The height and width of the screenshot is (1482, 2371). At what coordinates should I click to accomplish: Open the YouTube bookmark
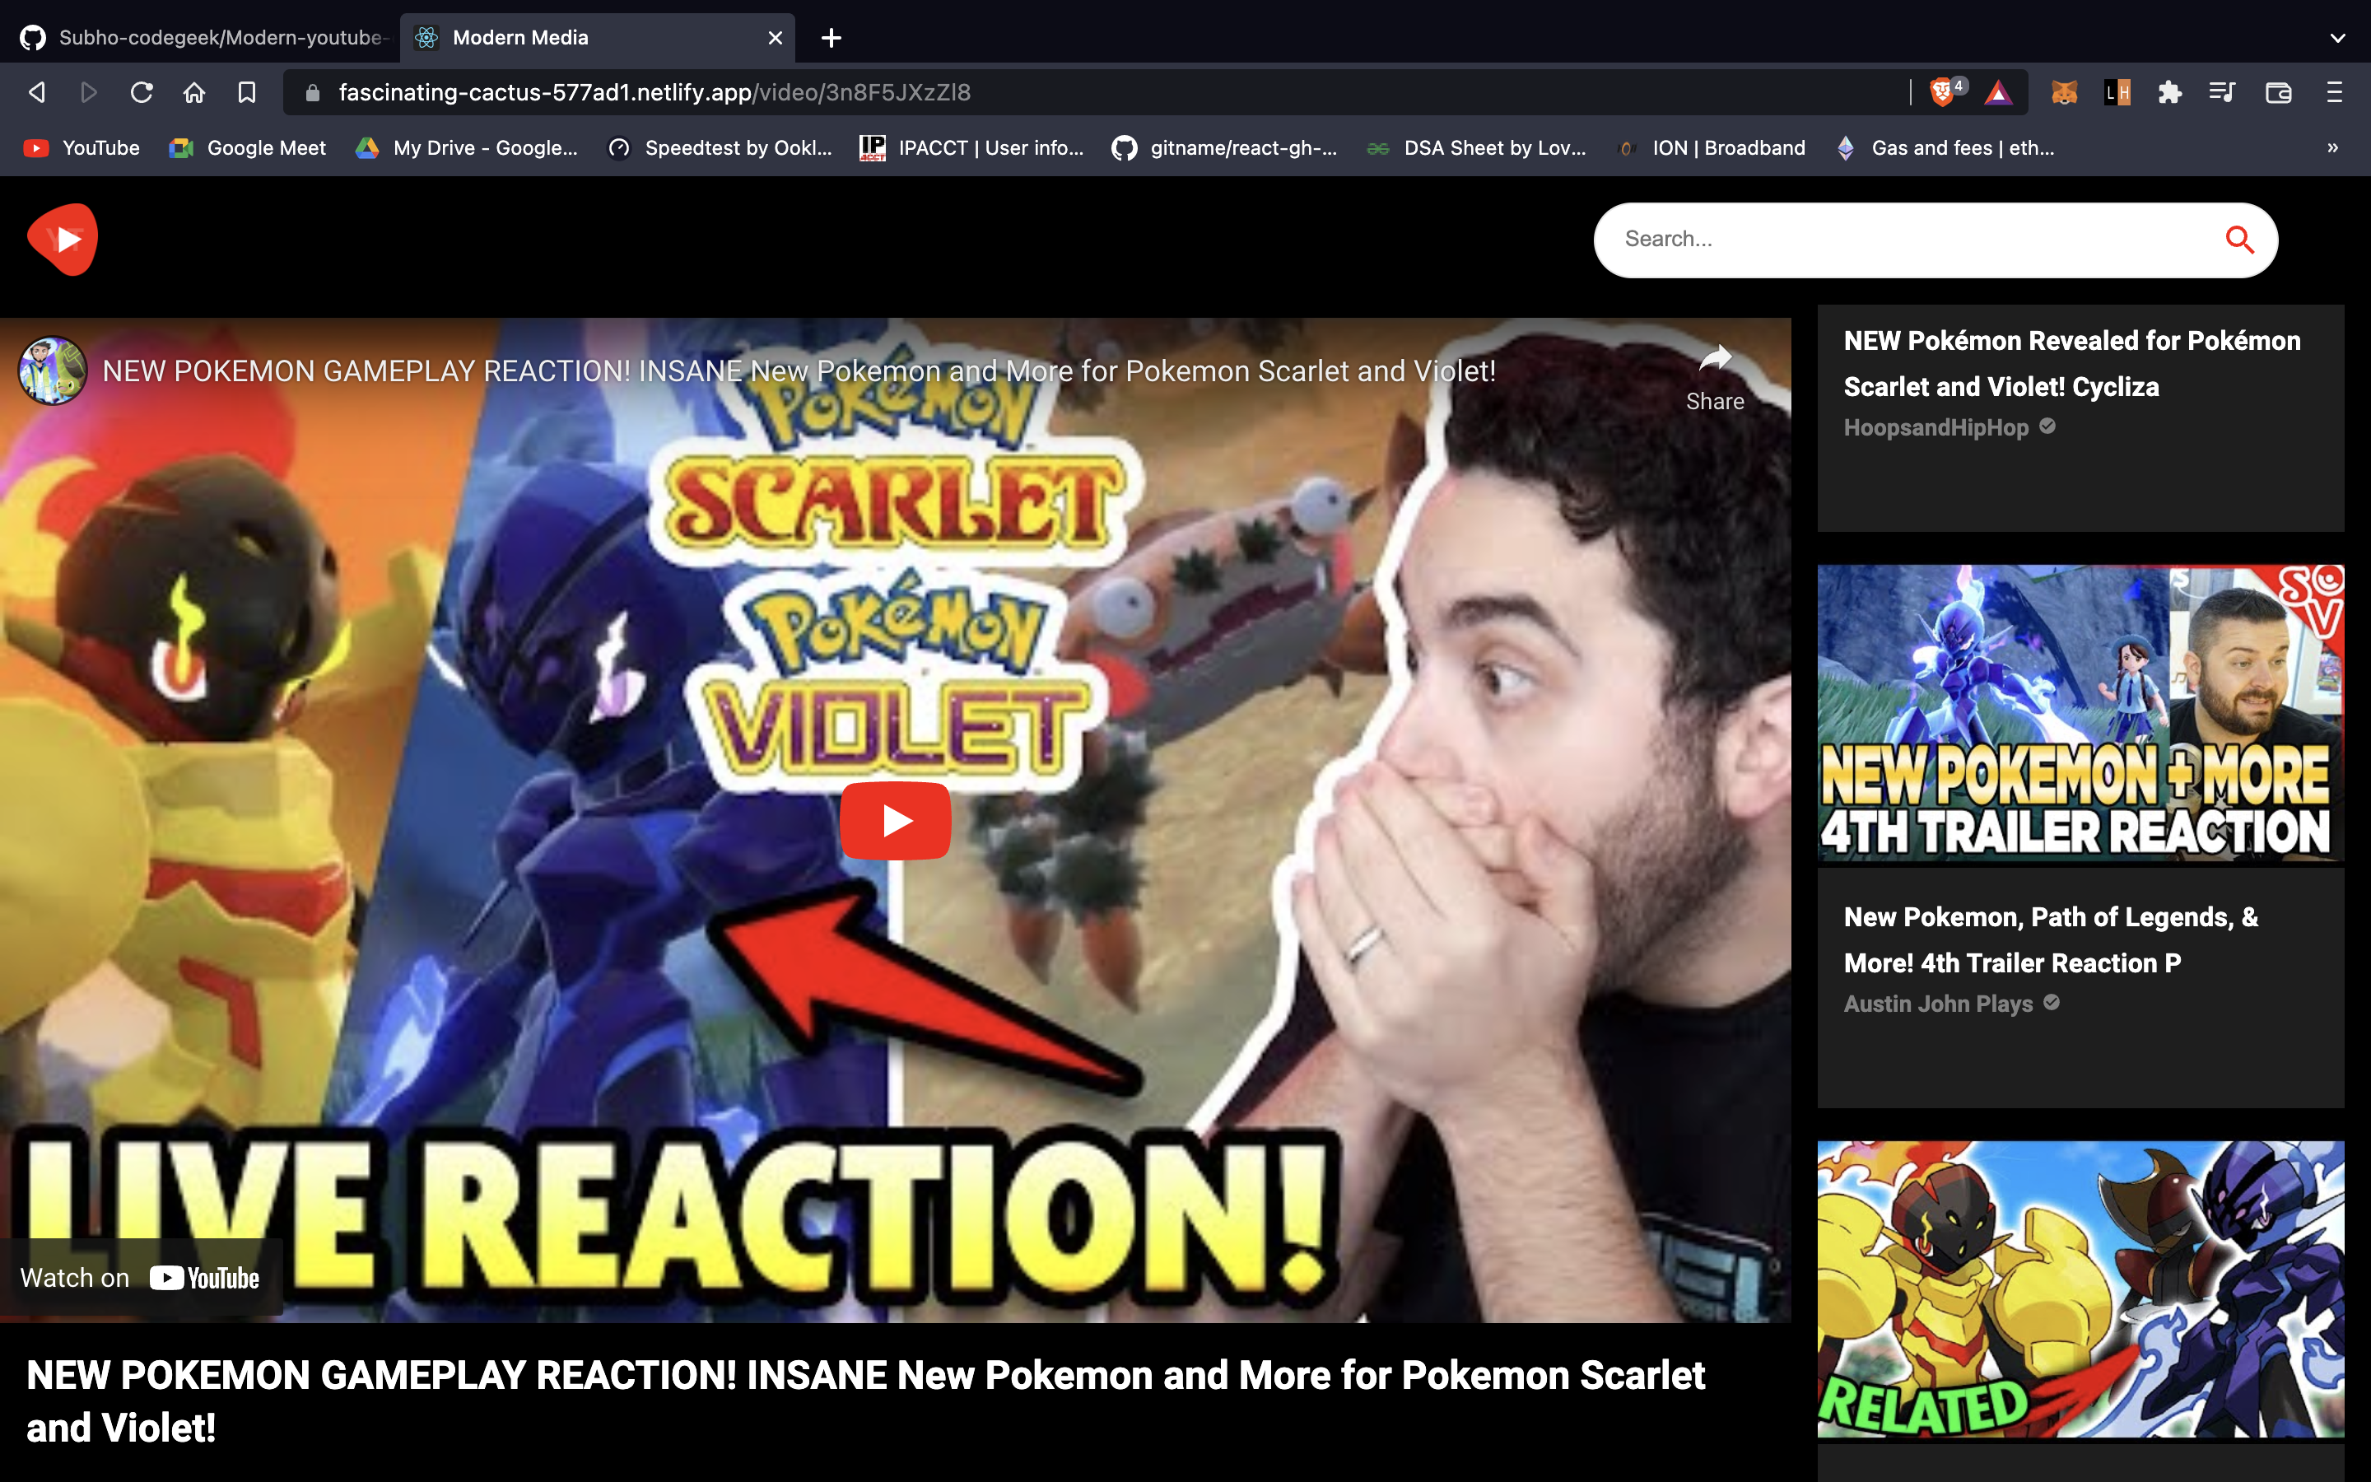(x=82, y=148)
